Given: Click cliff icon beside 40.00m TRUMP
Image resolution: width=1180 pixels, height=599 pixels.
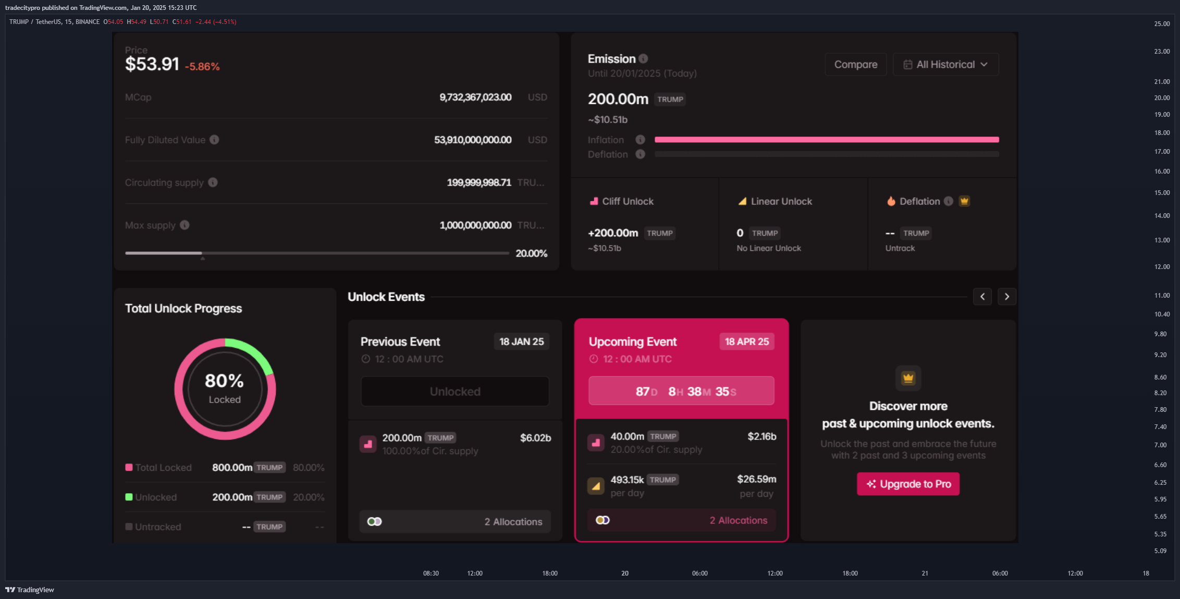Looking at the screenshot, I should [596, 443].
